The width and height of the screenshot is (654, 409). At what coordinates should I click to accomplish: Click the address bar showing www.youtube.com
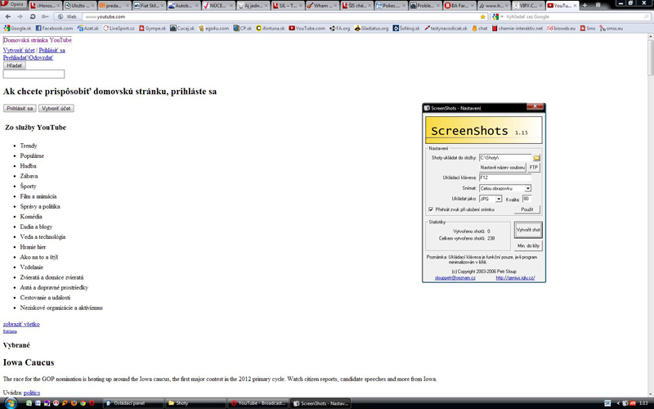click(281, 16)
